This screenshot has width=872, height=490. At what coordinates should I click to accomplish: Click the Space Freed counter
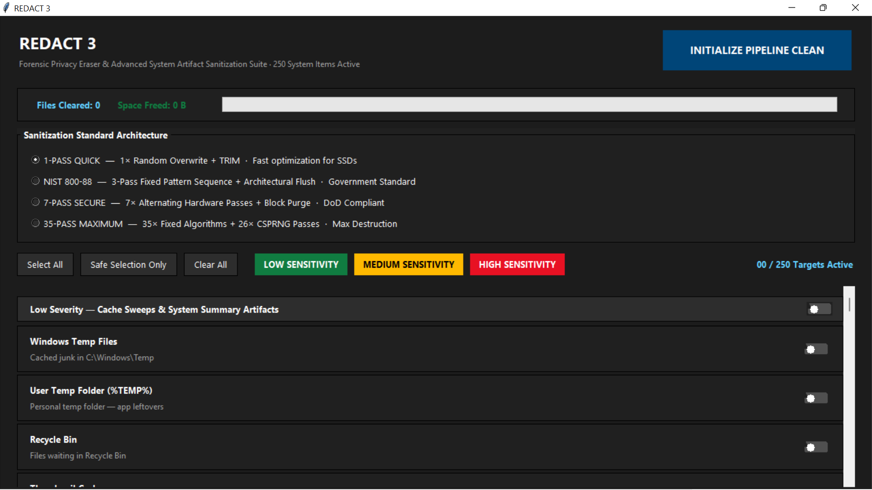coord(152,105)
